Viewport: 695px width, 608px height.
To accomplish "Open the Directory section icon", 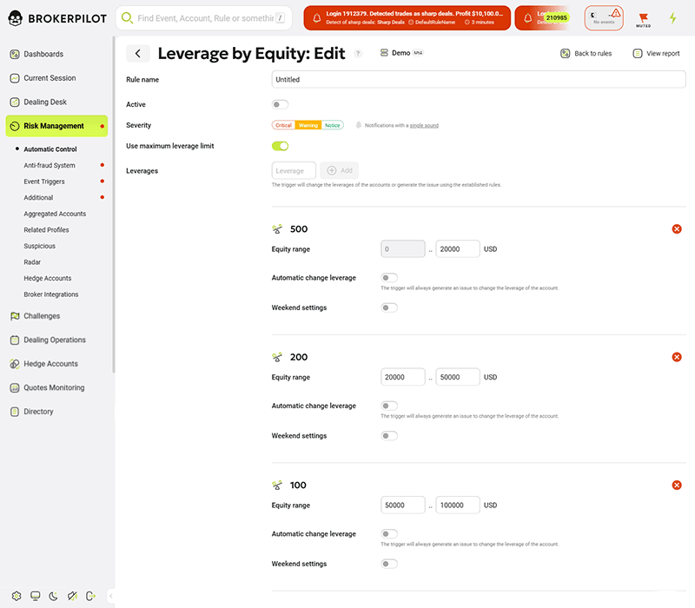I will click(13, 412).
